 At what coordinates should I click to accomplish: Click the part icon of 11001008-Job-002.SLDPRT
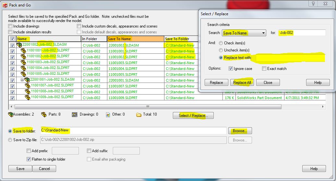pos(28,92)
